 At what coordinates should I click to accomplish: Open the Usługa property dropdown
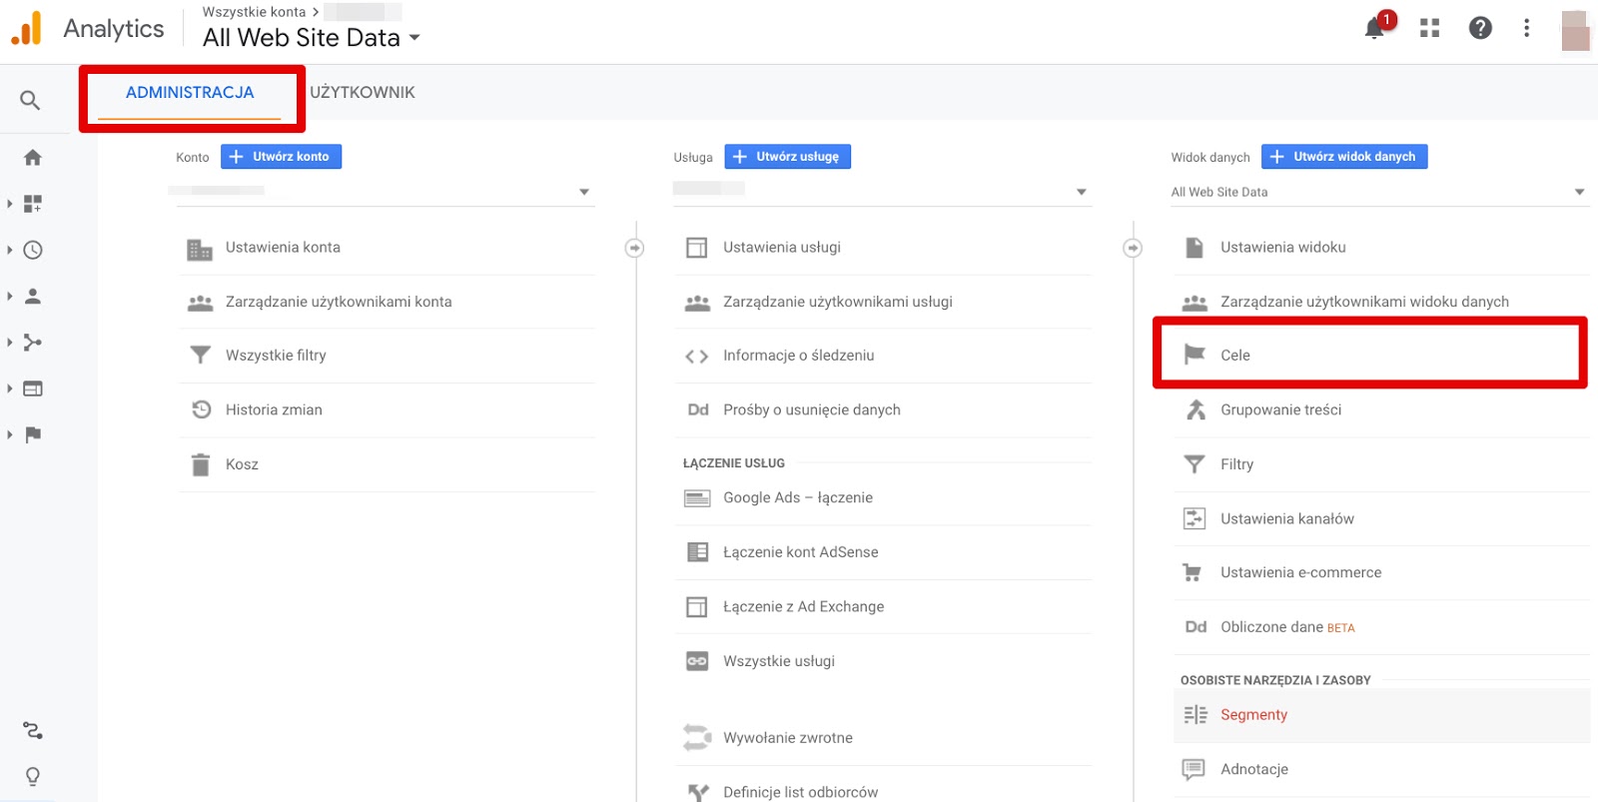[882, 191]
